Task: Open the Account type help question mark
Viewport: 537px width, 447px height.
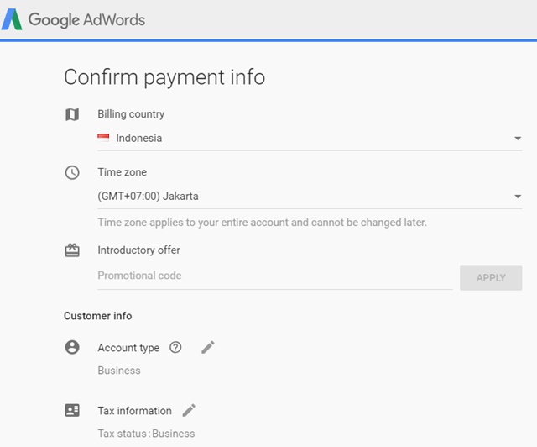Action: coord(175,347)
